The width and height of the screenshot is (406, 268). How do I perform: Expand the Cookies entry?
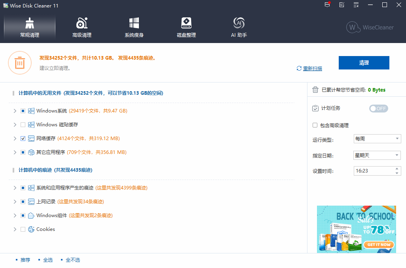(15, 229)
